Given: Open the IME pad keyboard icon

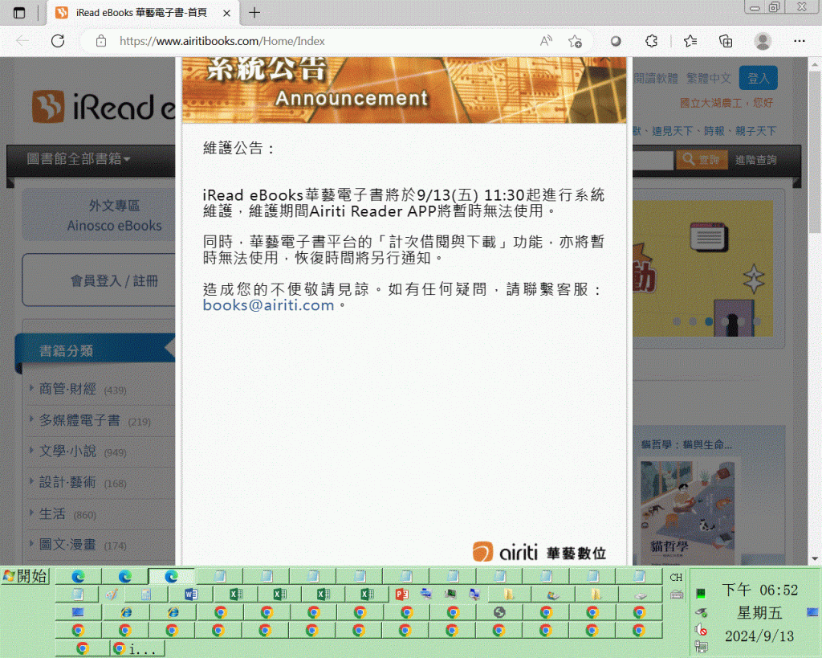Looking at the screenshot, I should pyautogui.click(x=676, y=595).
